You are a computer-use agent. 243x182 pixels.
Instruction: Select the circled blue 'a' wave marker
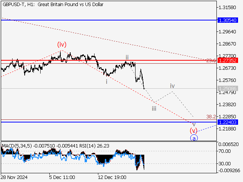[194, 138]
